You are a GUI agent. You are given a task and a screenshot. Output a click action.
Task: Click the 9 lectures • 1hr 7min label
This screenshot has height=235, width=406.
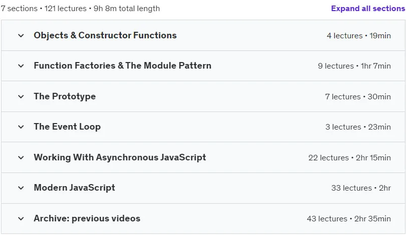[354, 66]
